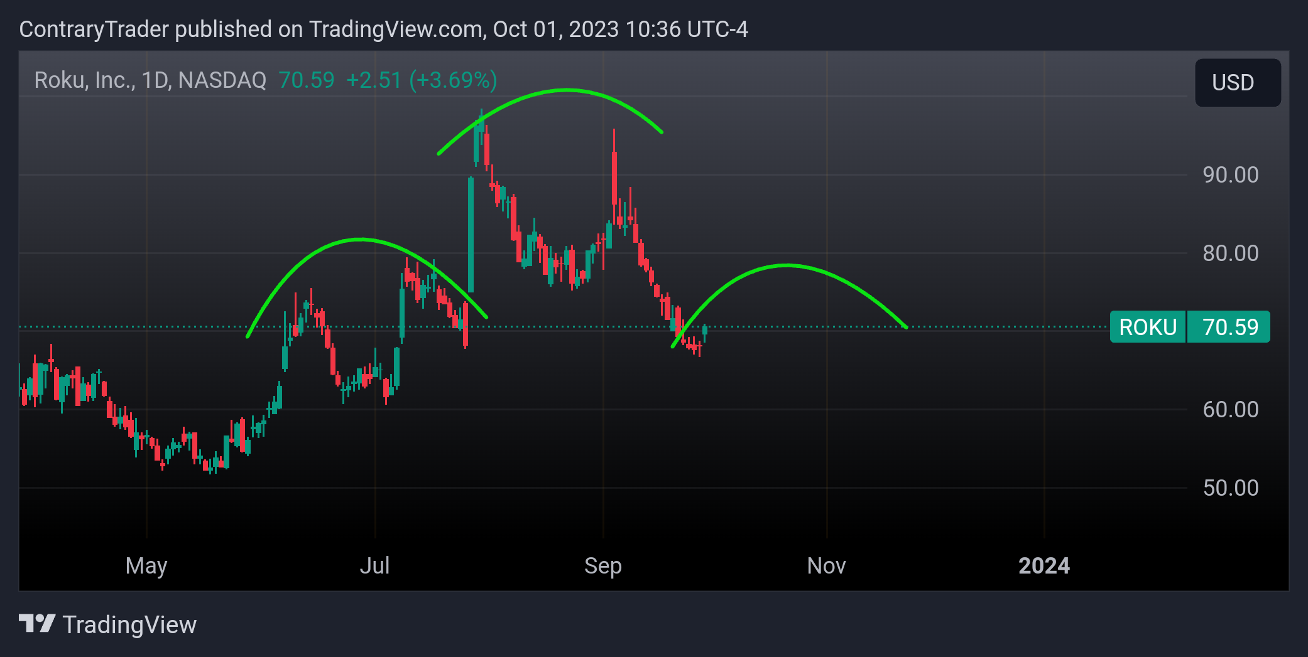The width and height of the screenshot is (1308, 657).
Task: Click the TradingView brand name text
Action: pos(129,625)
